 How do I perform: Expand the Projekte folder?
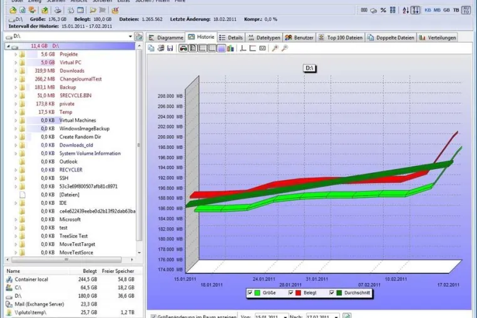[x=16, y=54]
